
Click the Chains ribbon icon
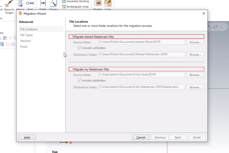pyautogui.click(x=53, y=4)
